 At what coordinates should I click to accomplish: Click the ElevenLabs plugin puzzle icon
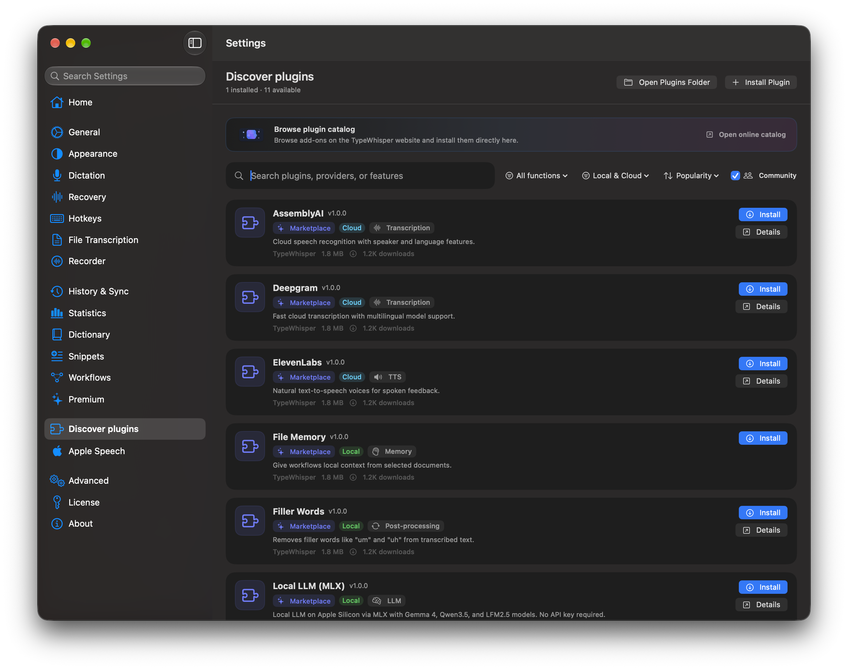pyautogui.click(x=250, y=372)
